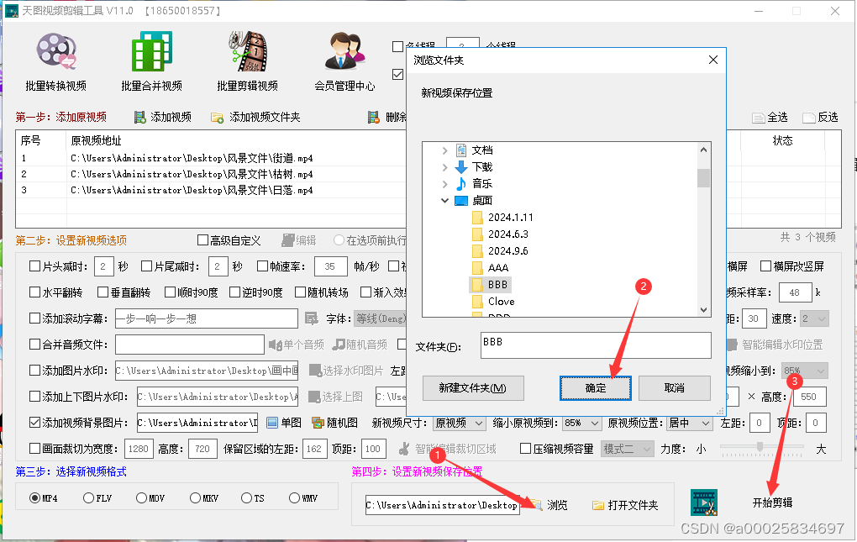
Task: Click the 浏览 browse folder icon
Action: (536, 505)
